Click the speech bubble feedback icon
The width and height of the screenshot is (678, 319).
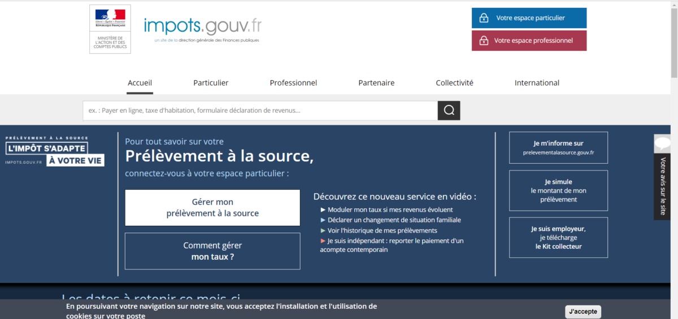tap(662, 144)
